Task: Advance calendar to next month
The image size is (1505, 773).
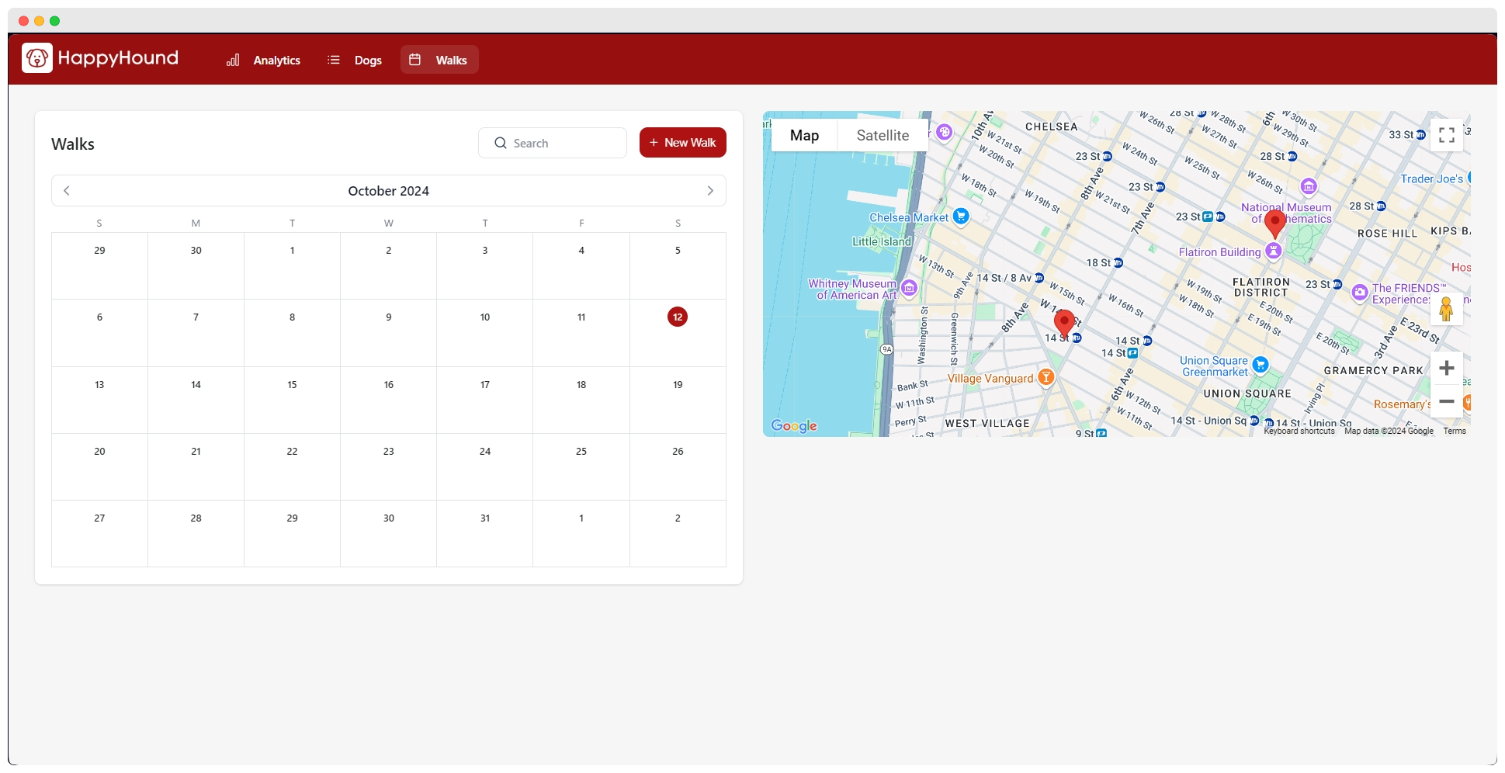Action: click(710, 191)
